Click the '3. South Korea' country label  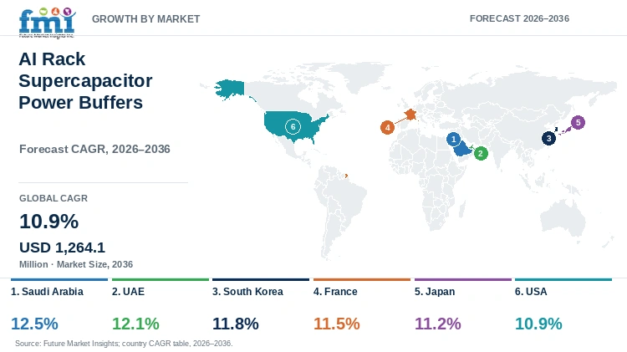(247, 292)
